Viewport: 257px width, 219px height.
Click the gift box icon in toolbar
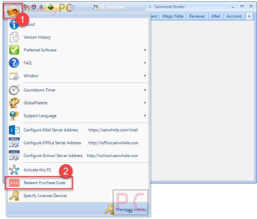(x=73, y=7)
